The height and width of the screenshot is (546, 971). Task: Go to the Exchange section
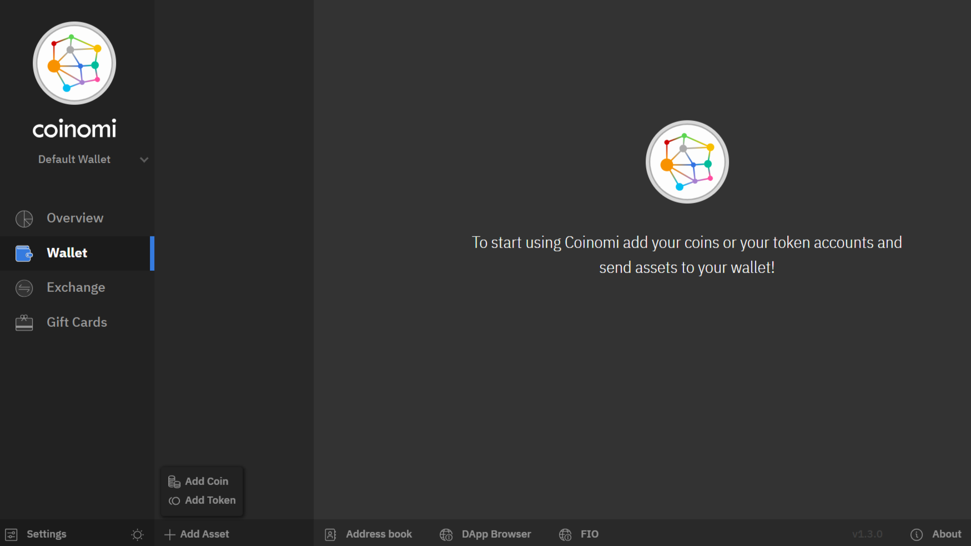coord(76,288)
